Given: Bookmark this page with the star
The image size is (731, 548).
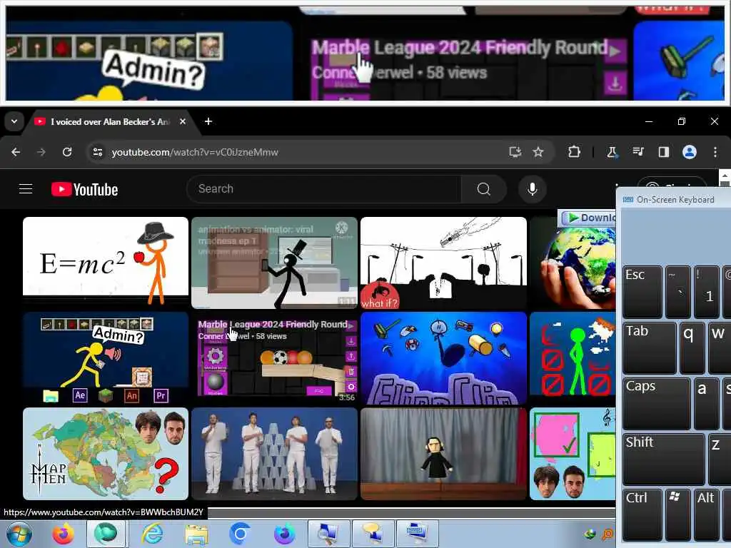Looking at the screenshot, I should (x=538, y=152).
